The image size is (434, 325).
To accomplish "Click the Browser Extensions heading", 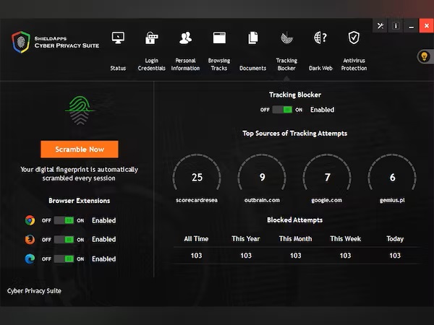I will pos(80,201).
